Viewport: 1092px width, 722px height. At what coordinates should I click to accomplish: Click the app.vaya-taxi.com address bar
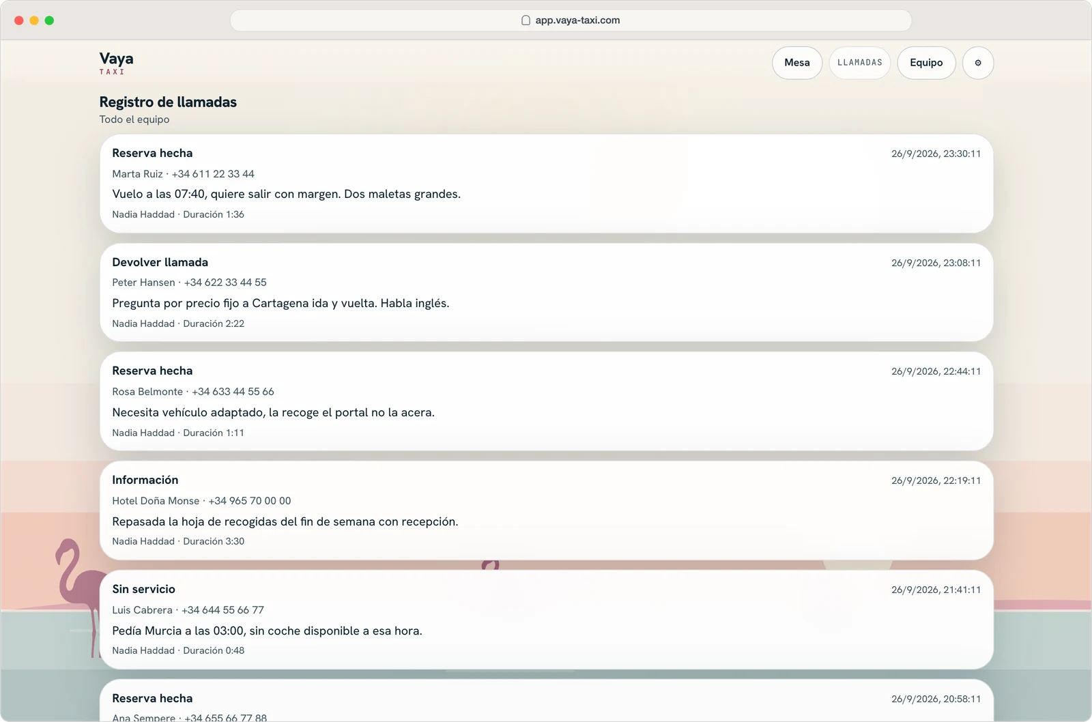(571, 20)
